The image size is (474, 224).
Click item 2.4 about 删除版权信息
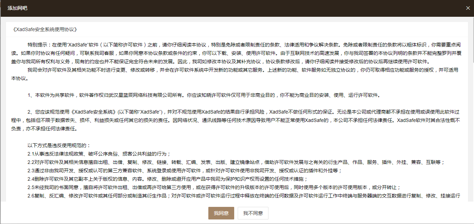coord(167,179)
